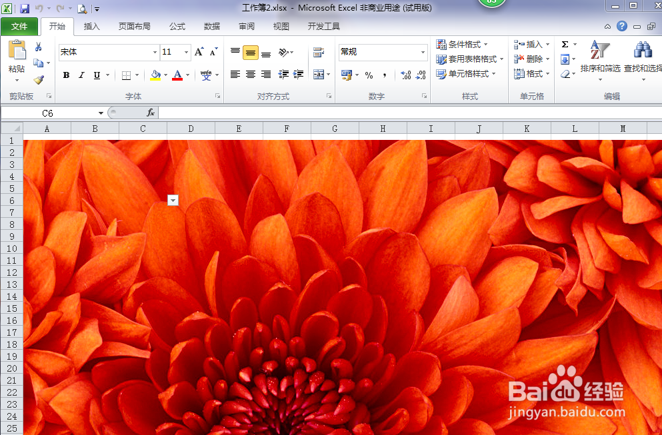Viewport: 662px width, 435px height.
Task: Switch to 数据 data tab
Action: (x=211, y=27)
